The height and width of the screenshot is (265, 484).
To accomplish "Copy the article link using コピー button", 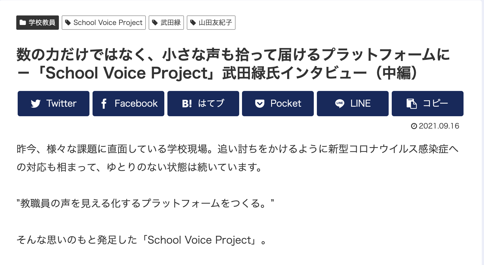I will (427, 103).
